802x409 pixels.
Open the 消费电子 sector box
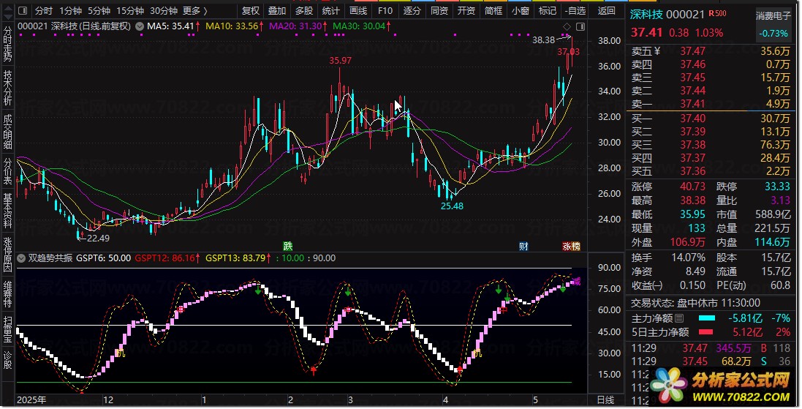773,24
